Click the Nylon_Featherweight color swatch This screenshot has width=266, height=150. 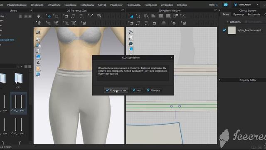click(x=232, y=30)
